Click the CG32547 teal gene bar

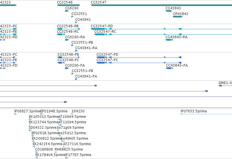(x=161, y=5)
